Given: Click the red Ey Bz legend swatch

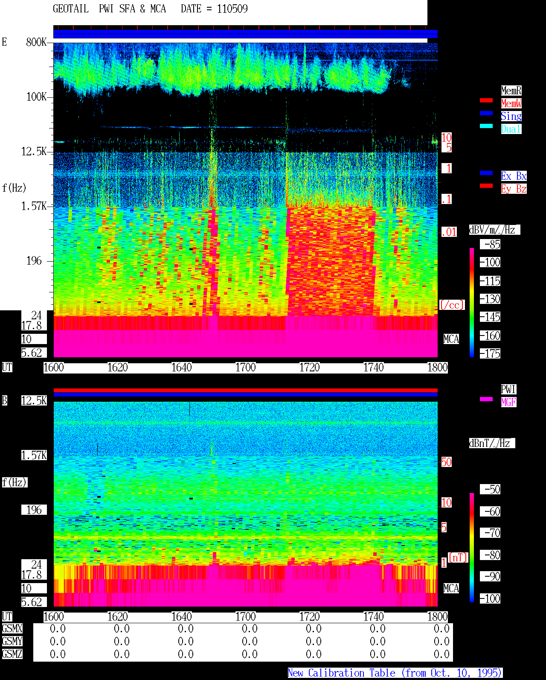Looking at the screenshot, I should (x=486, y=186).
